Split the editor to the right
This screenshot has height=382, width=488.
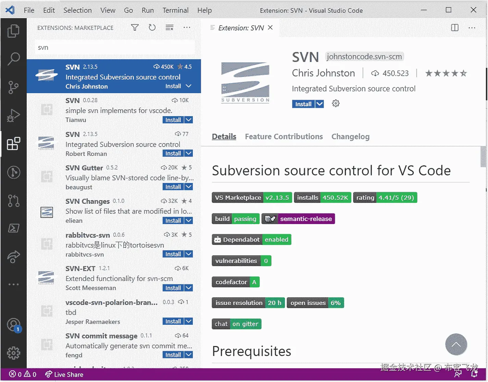[454, 28]
